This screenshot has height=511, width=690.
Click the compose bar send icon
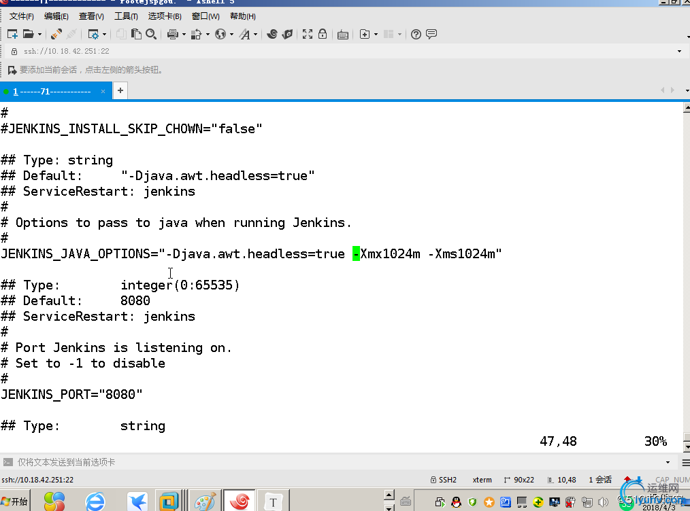(8, 462)
